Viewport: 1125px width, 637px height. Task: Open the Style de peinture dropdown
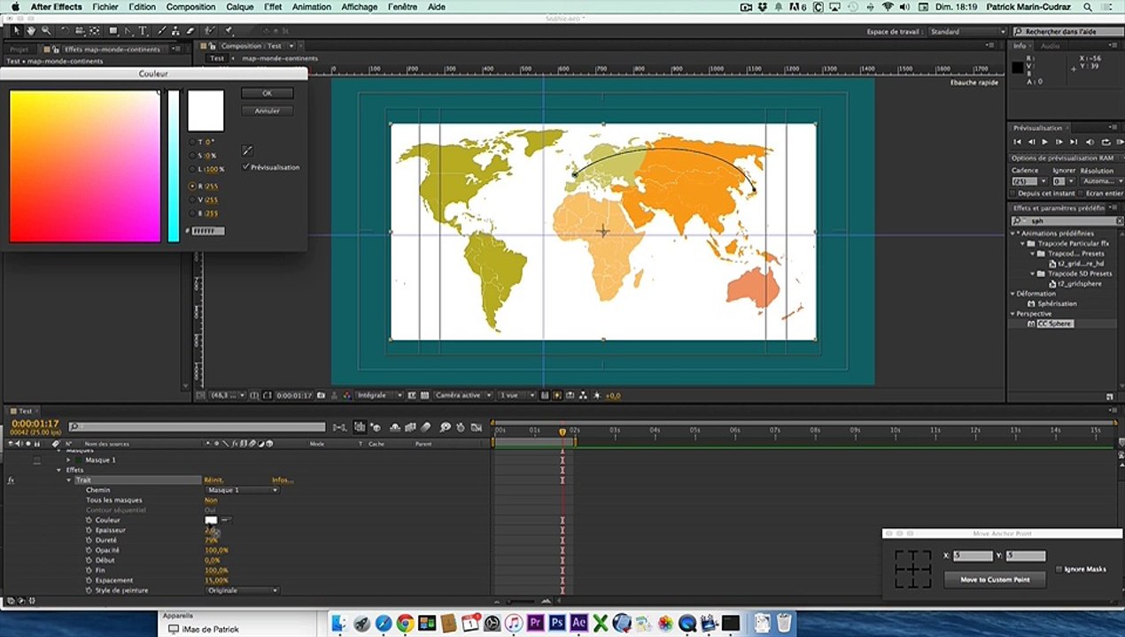[x=241, y=590]
